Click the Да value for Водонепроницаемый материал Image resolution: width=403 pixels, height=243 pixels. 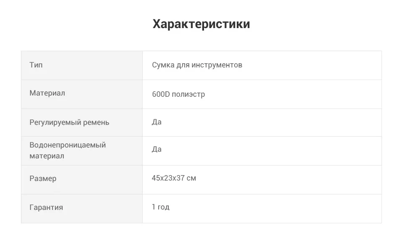point(157,149)
